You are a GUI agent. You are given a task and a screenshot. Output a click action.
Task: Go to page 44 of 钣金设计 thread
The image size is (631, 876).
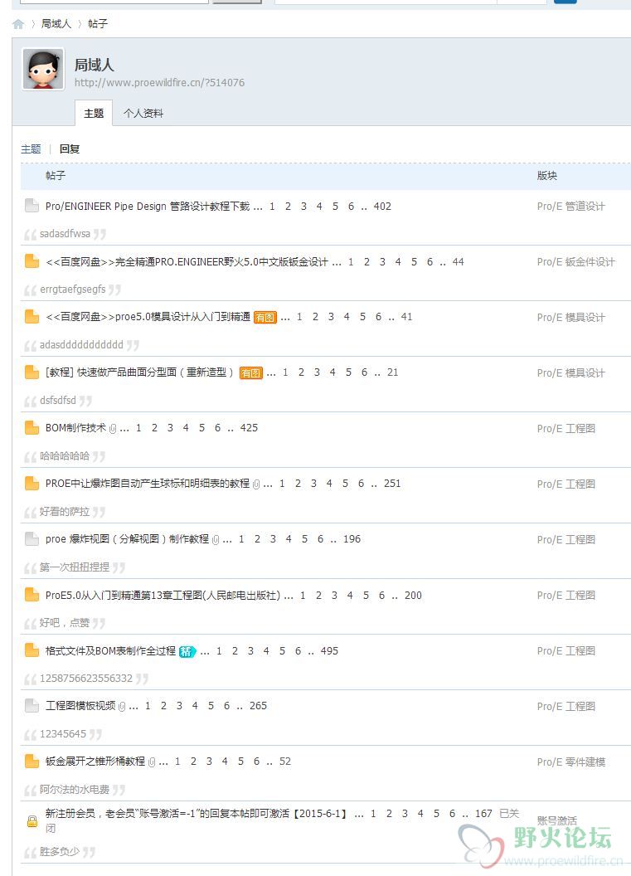pyautogui.click(x=459, y=261)
